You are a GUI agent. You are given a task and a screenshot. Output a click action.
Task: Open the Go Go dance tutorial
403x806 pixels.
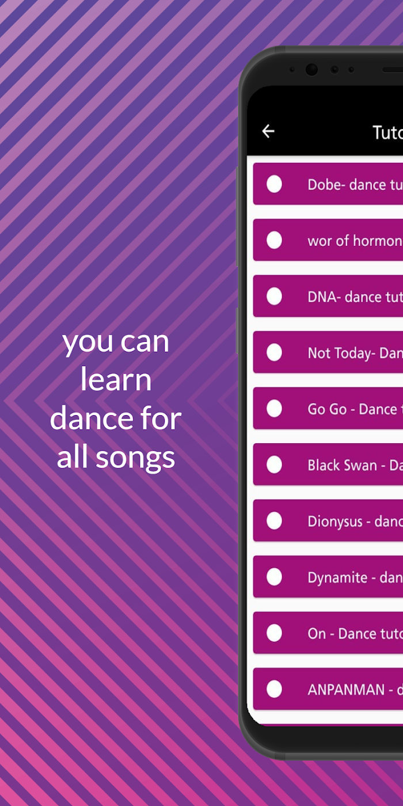(328, 409)
